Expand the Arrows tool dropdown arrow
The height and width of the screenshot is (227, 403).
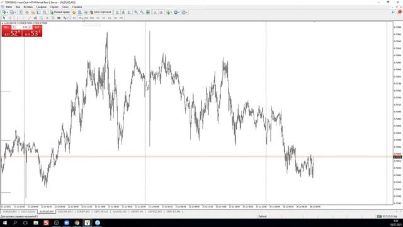pos(68,18)
